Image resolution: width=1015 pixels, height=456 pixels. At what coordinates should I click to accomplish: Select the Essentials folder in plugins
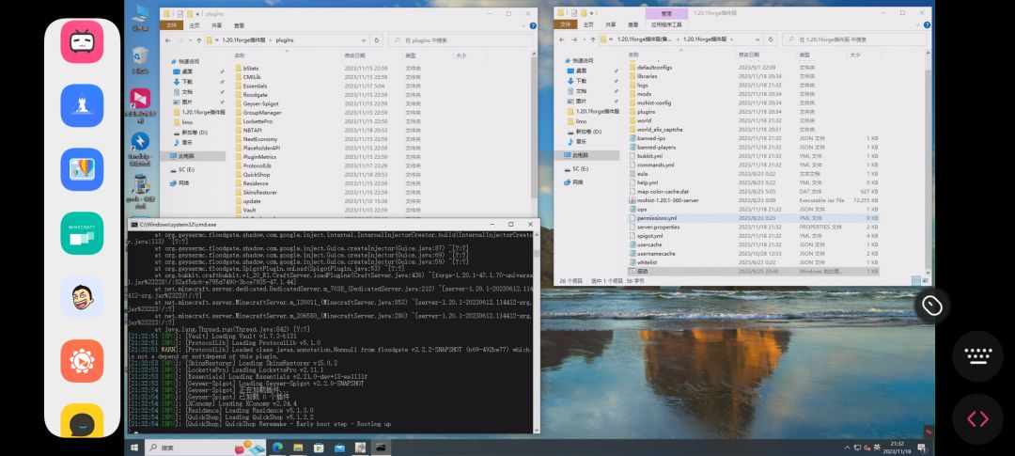[x=255, y=86]
